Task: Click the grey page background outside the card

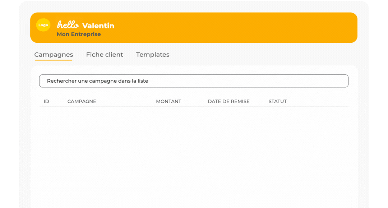Action: pyautogui.click(x=24, y=124)
